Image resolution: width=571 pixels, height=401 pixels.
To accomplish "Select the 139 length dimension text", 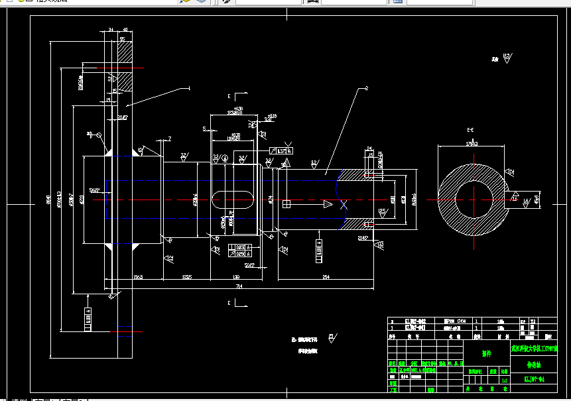I will coord(236,277).
